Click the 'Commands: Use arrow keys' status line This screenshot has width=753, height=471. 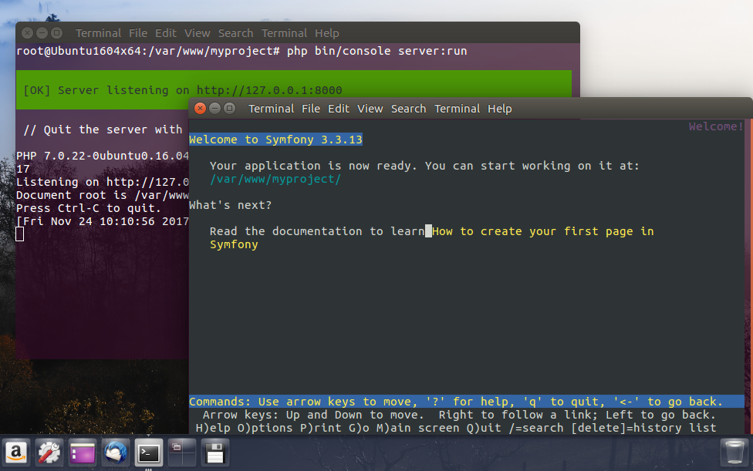click(466, 402)
